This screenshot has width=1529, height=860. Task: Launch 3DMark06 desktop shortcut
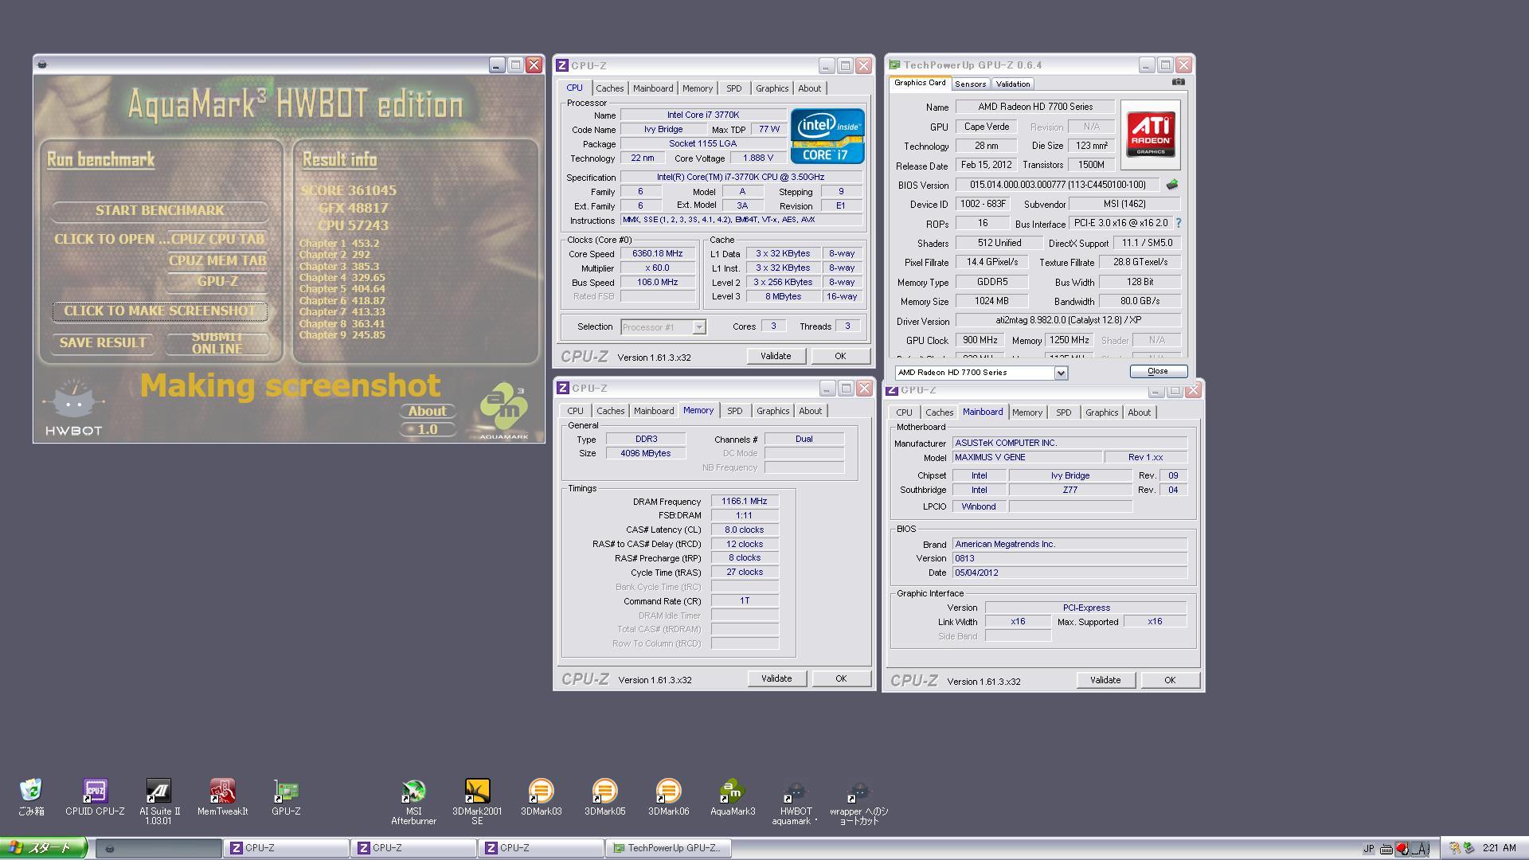(x=668, y=797)
